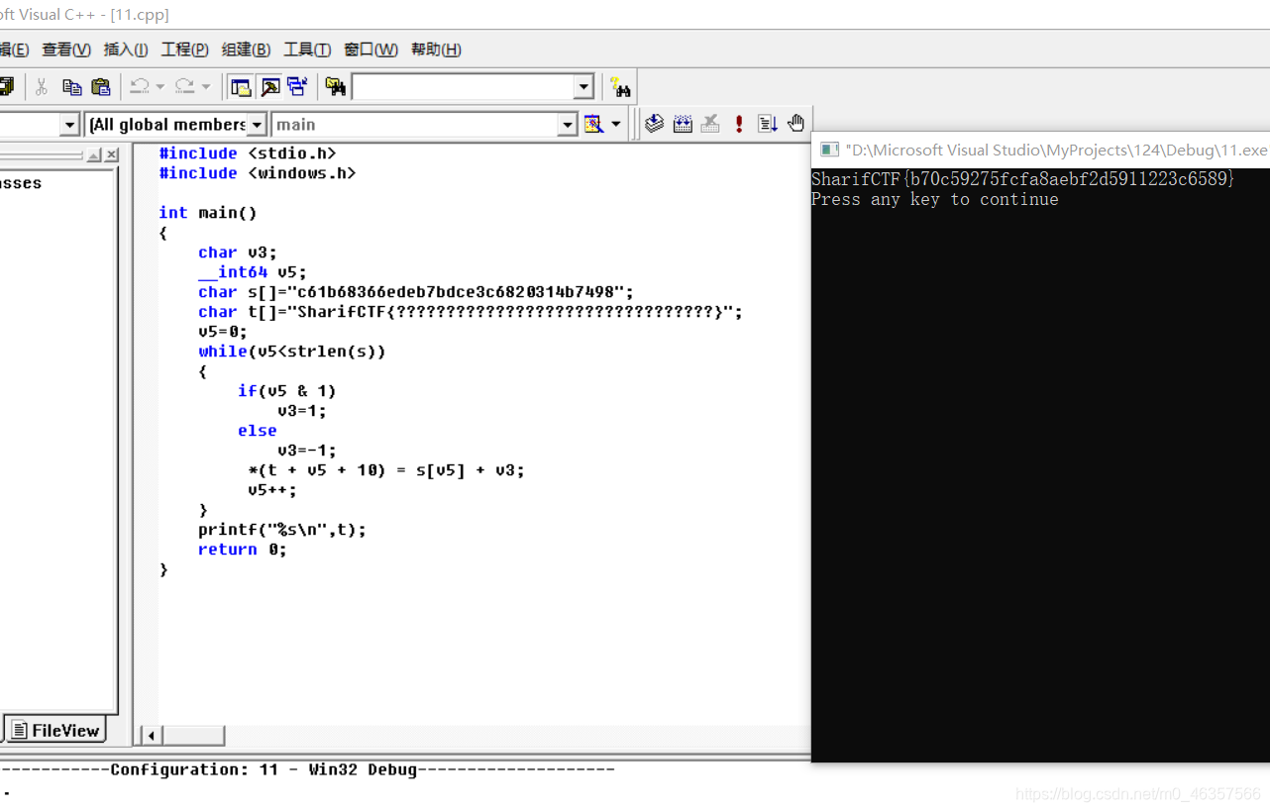
Task: Open the 窗口(W) Window menu
Action: click(x=370, y=50)
